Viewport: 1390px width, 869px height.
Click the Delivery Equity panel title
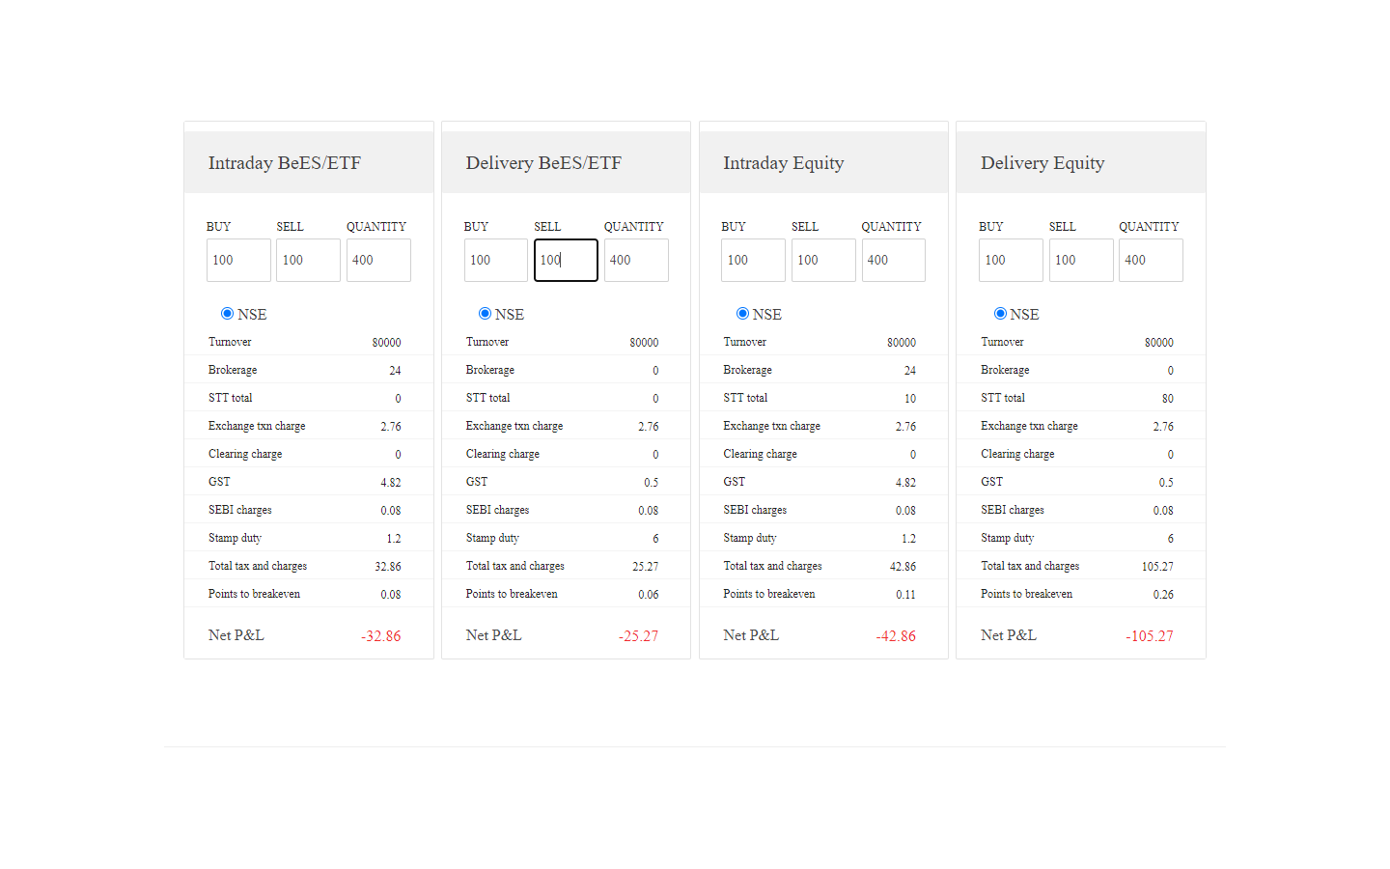tap(1042, 162)
